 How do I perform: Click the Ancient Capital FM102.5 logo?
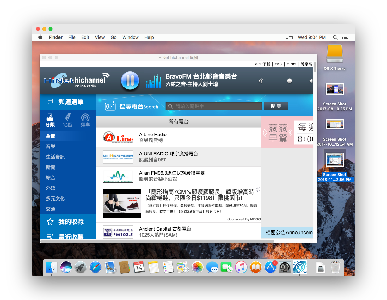(x=118, y=232)
